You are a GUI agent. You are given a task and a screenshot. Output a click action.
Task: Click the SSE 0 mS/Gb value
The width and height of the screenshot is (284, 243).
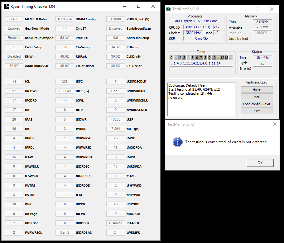[202, 38]
